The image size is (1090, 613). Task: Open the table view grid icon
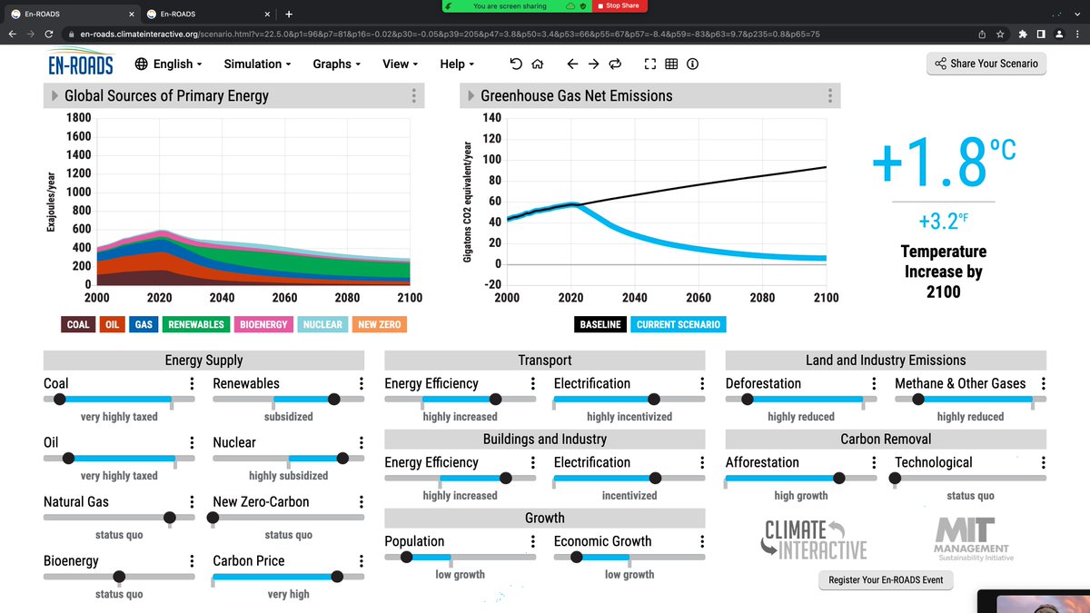click(x=671, y=64)
